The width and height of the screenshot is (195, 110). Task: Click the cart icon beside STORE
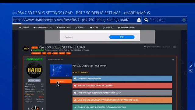pos(91,28)
